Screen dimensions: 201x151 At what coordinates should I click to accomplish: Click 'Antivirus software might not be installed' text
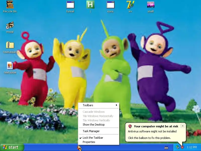tap(152, 131)
